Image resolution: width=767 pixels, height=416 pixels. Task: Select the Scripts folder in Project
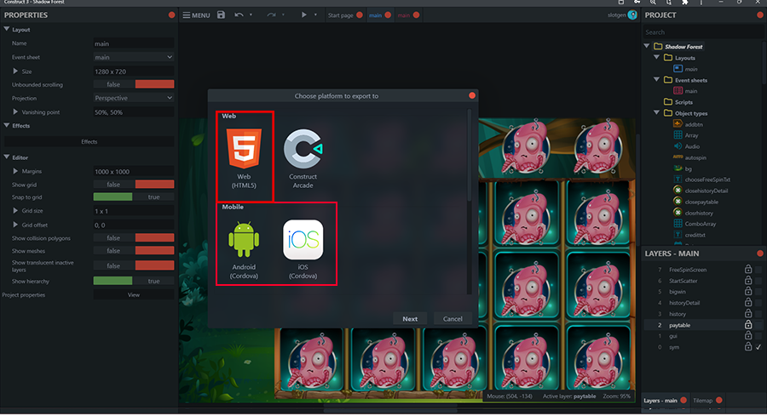pyautogui.click(x=678, y=102)
